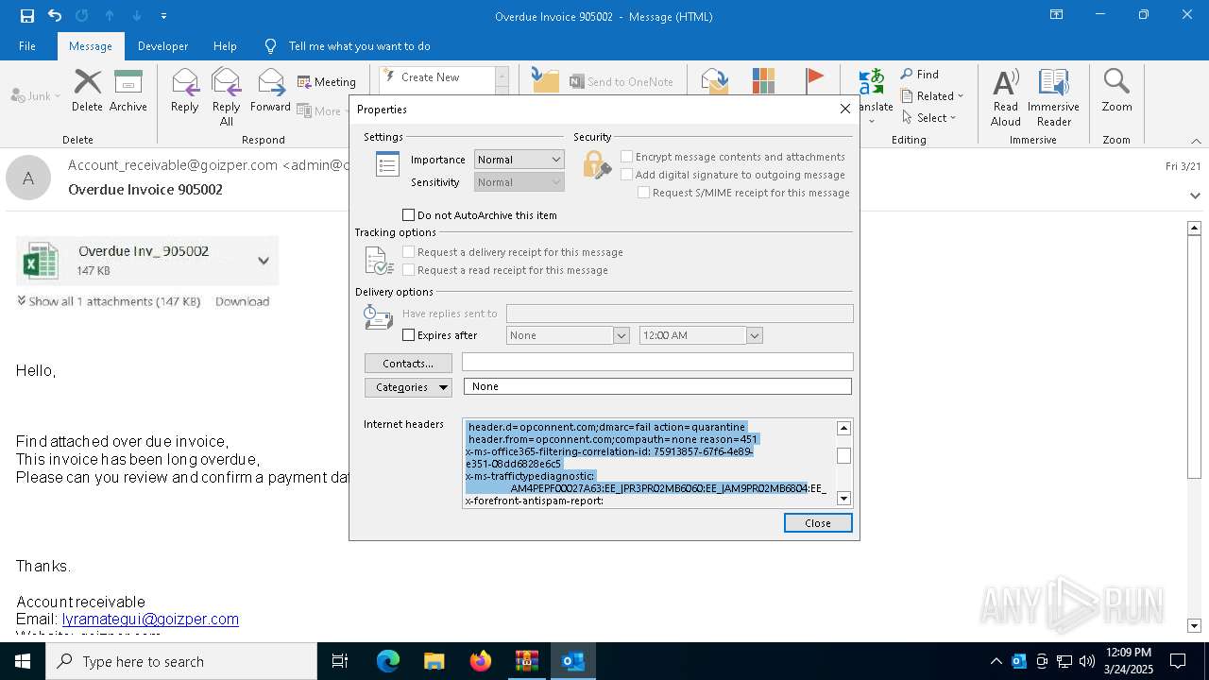The height and width of the screenshot is (680, 1209).
Task: Click the Meeting button in Respond group
Action: tap(327, 82)
